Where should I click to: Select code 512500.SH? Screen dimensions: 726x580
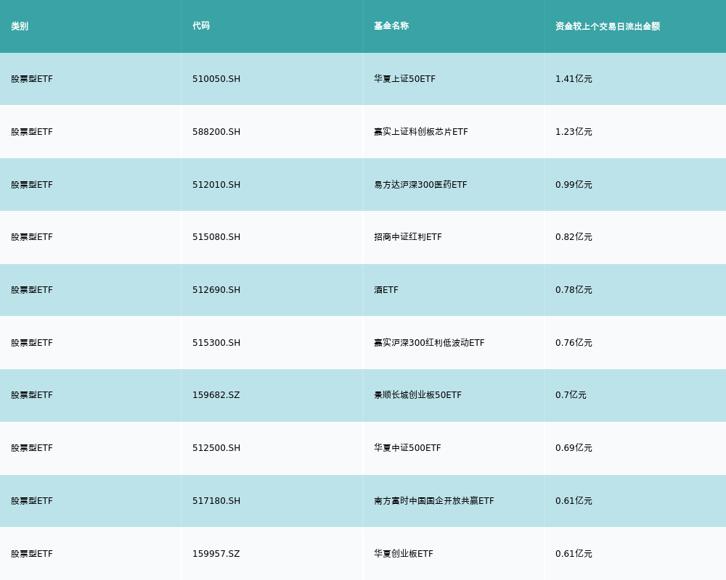pos(216,448)
